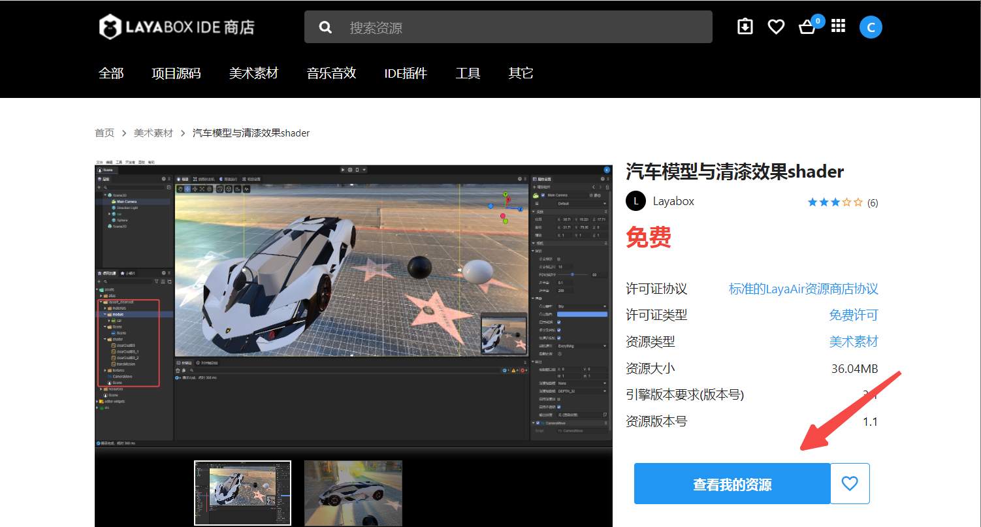The height and width of the screenshot is (527, 981).
Task: Select the 美术素材 navigation menu item
Action: point(253,73)
